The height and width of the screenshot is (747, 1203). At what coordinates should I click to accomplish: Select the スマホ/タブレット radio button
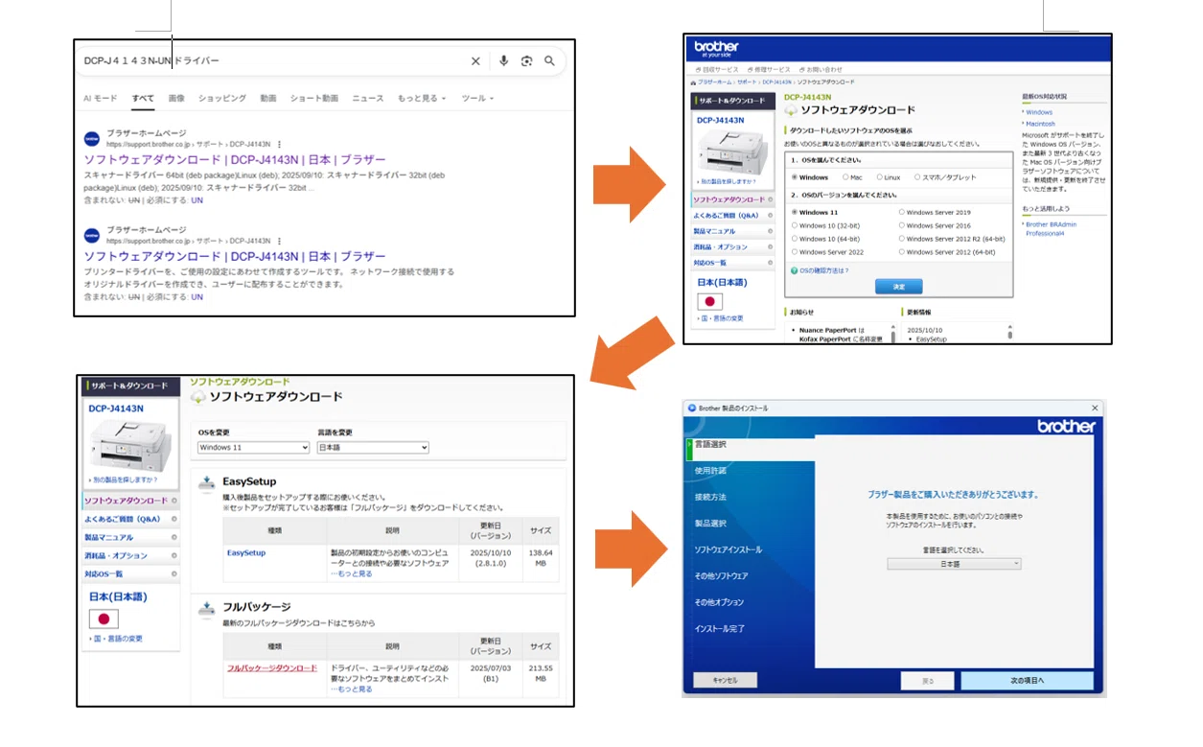click(x=917, y=177)
